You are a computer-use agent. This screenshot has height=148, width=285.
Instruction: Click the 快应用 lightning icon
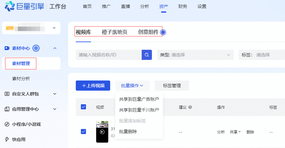tap(7, 139)
